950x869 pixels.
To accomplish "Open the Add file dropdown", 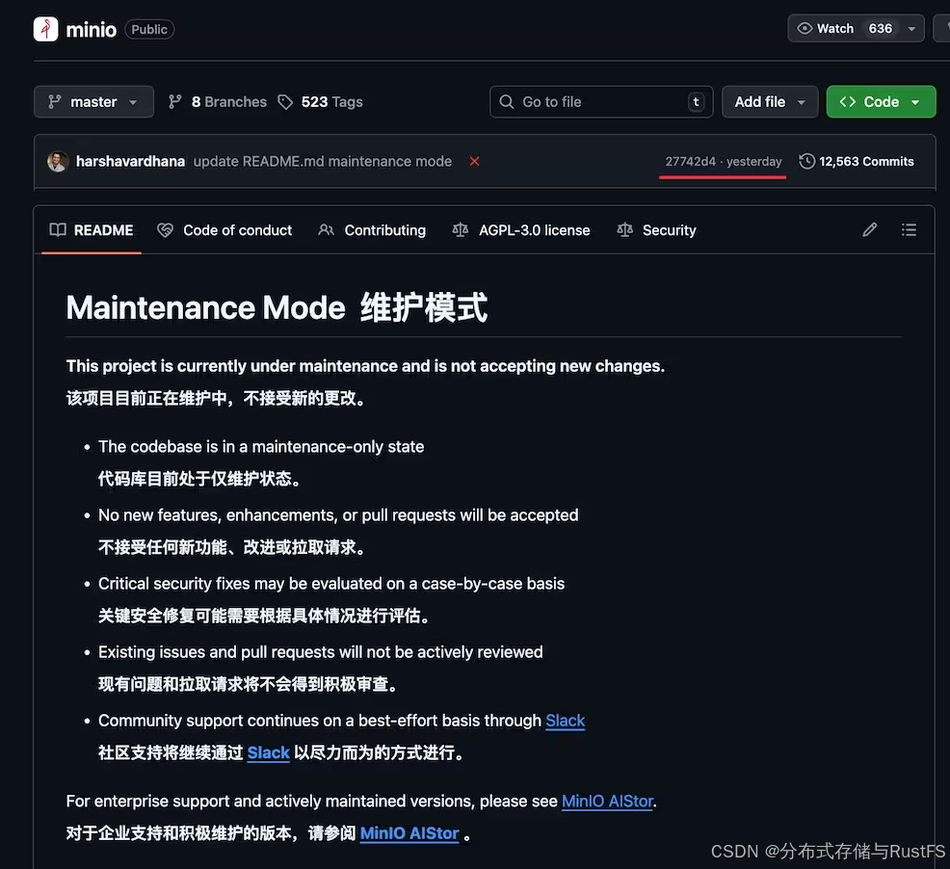I will (x=770, y=102).
